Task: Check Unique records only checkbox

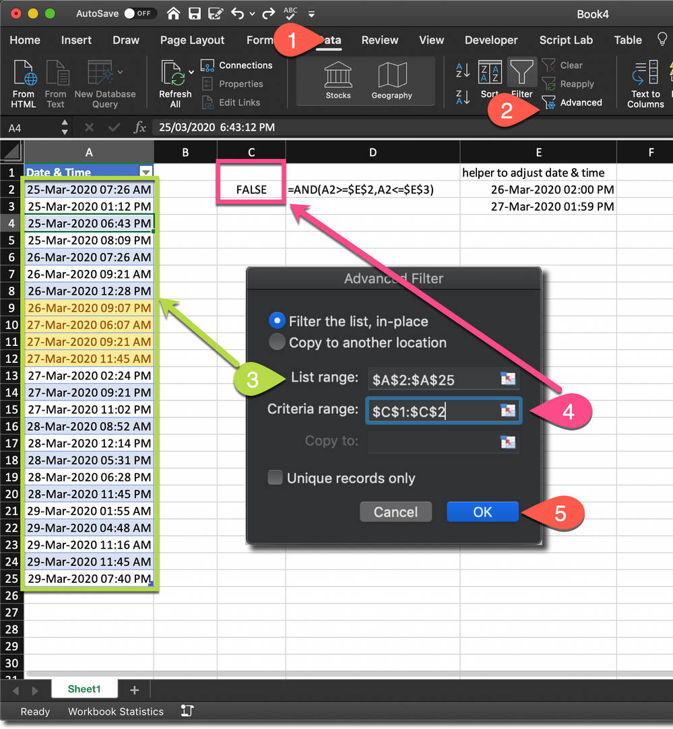Action: point(275,477)
